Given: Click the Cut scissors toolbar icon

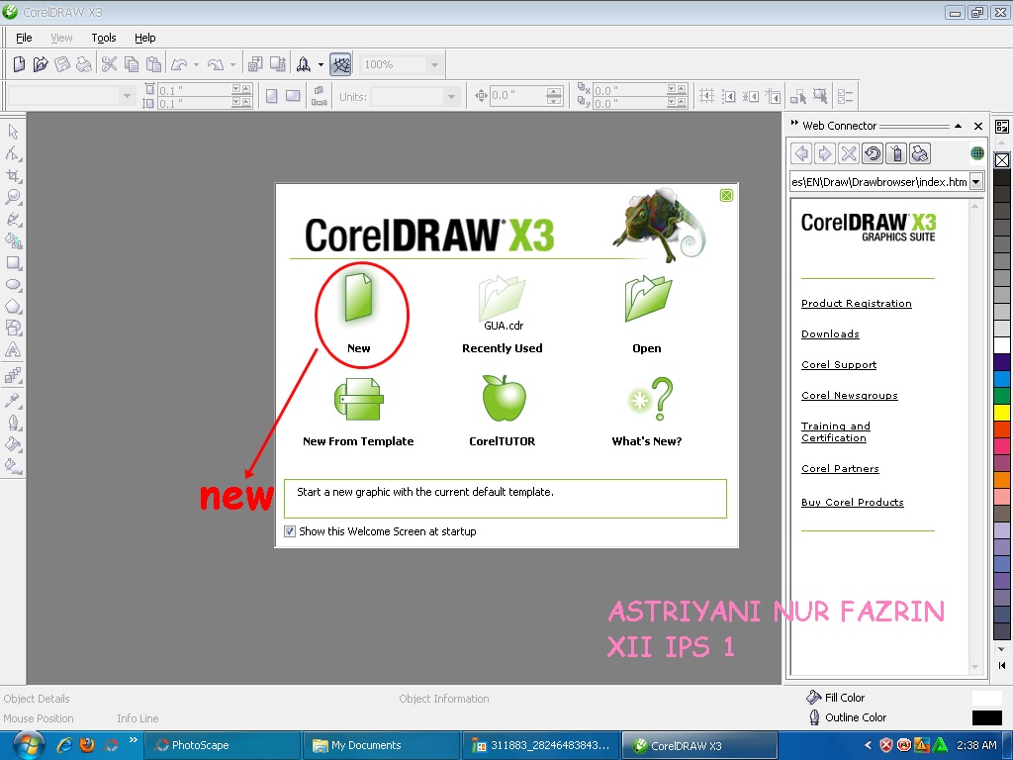Looking at the screenshot, I should point(109,64).
